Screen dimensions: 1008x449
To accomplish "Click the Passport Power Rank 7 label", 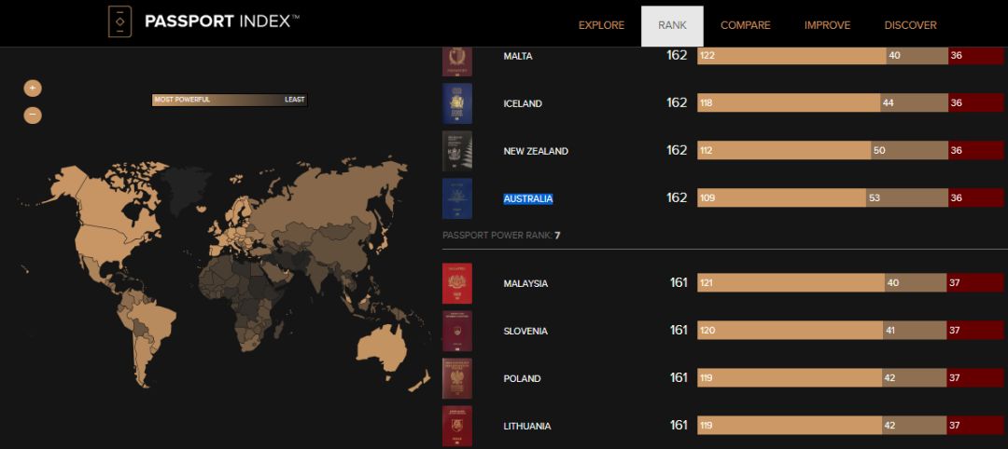I will [501, 236].
